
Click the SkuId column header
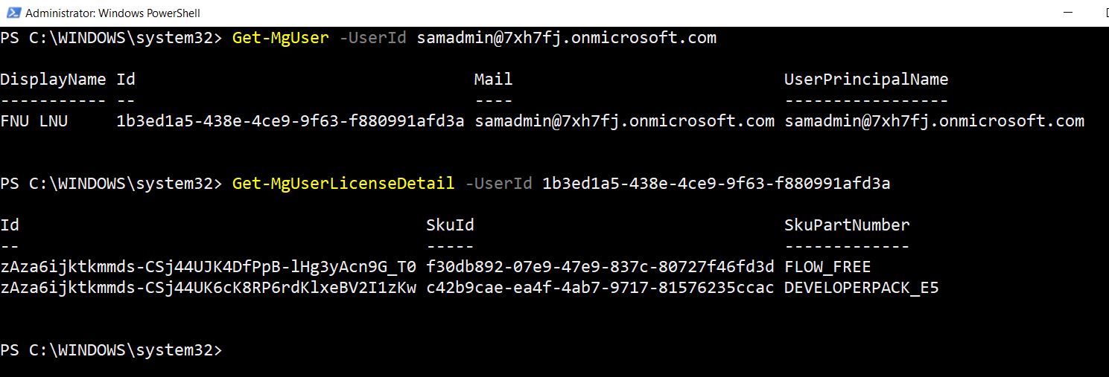click(x=450, y=225)
